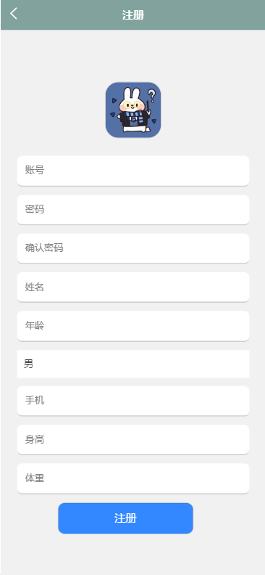Click the 注册 title in the header
The image size is (265, 575).
[133, 15]
